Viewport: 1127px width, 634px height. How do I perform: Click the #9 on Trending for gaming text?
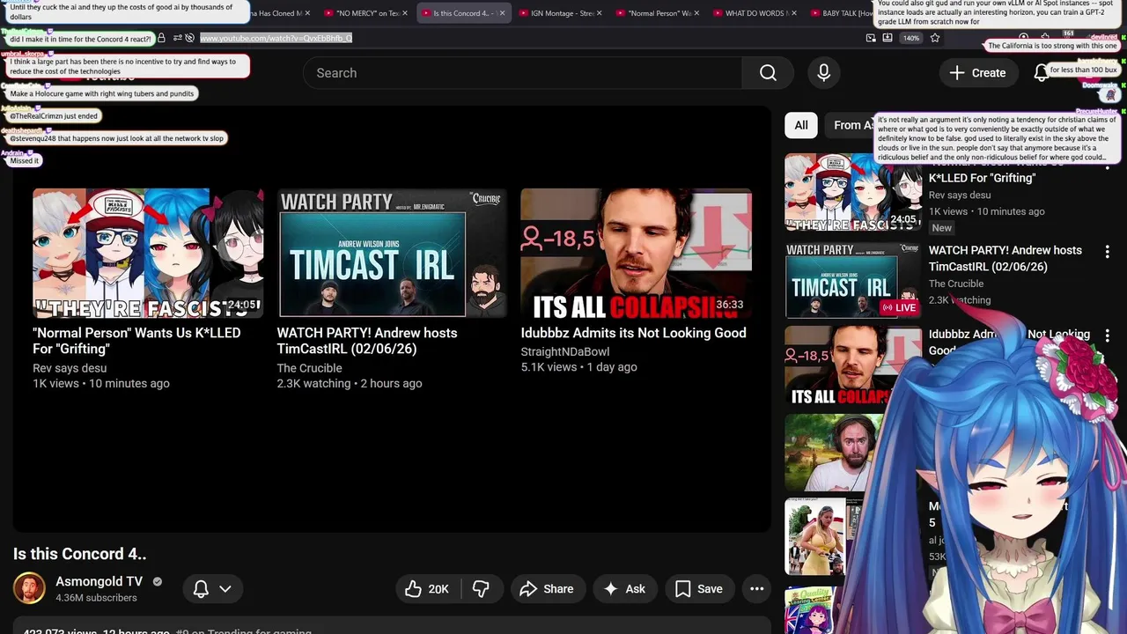[x=243, y=631]
